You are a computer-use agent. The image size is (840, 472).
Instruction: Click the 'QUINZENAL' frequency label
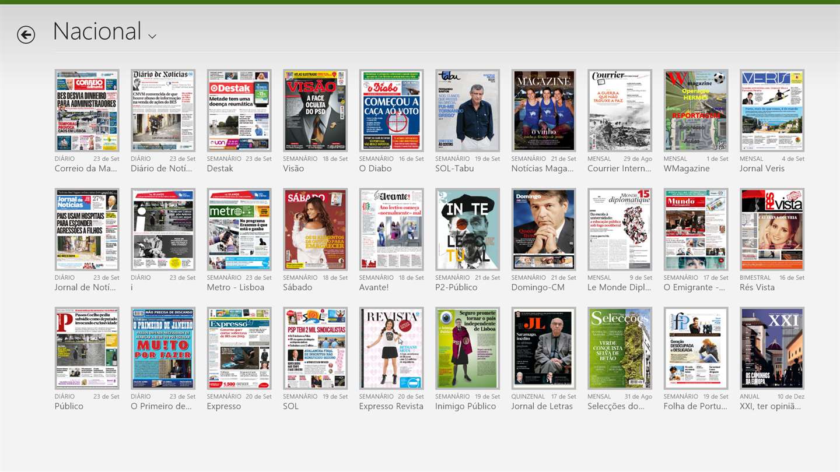pos(528,396)
